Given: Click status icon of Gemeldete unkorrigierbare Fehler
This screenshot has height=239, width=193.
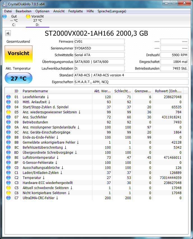Looking at the screenshot, I should pyautogui.click(x=8, y=142).
